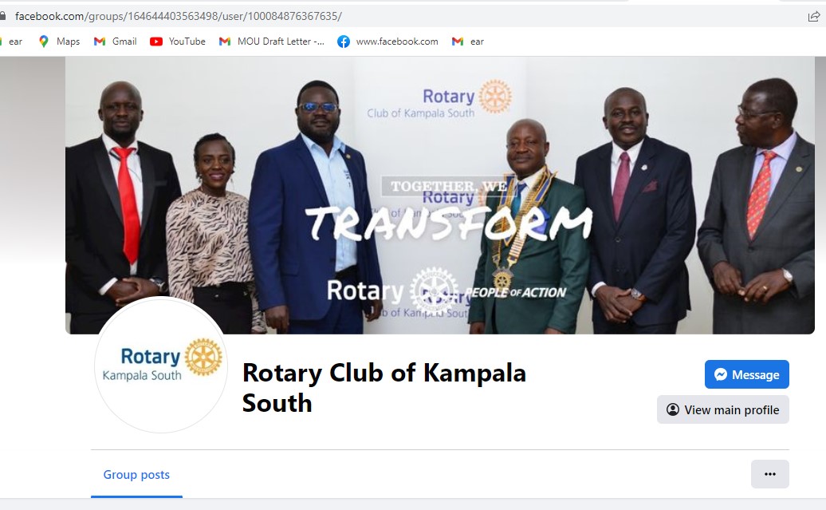Open the www.facebook.com bookmark text
The height and width of the screenshot is (510, 826).
click(x=397, y=42)
